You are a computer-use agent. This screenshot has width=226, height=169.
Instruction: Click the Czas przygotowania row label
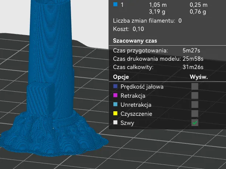(140, 51)
